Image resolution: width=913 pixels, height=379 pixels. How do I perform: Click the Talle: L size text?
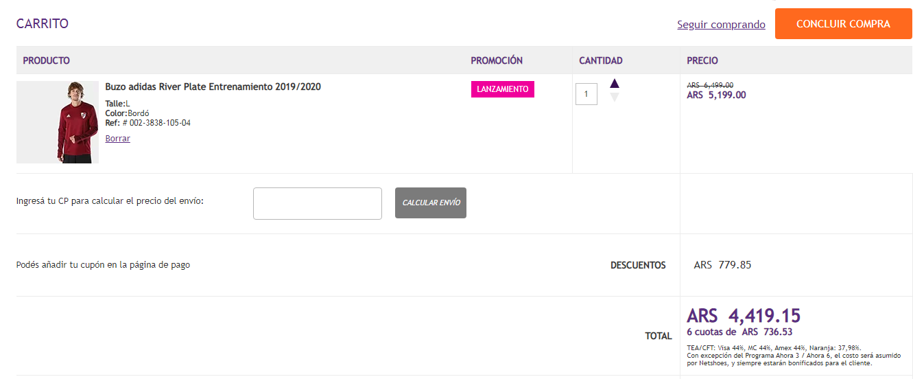[117, 104]
